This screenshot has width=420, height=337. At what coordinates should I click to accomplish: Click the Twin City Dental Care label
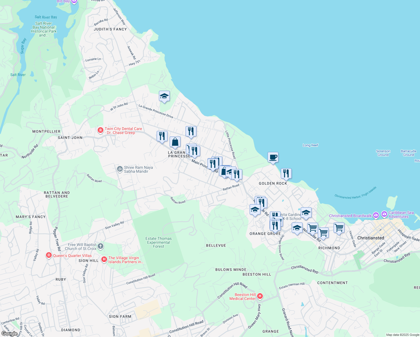[x=123, y=131]
